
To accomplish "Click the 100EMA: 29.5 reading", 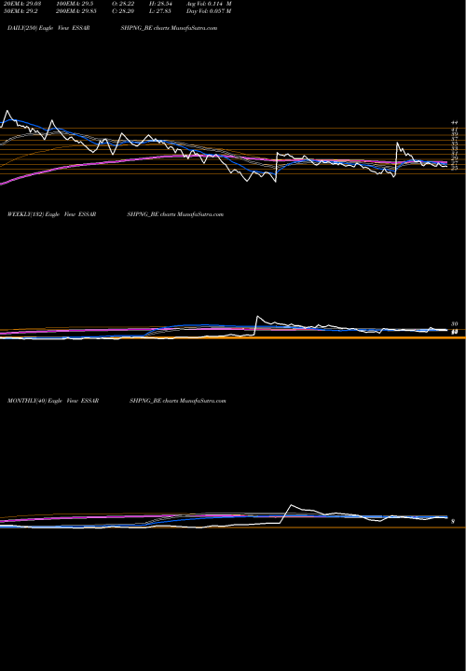I will (74, 4).
